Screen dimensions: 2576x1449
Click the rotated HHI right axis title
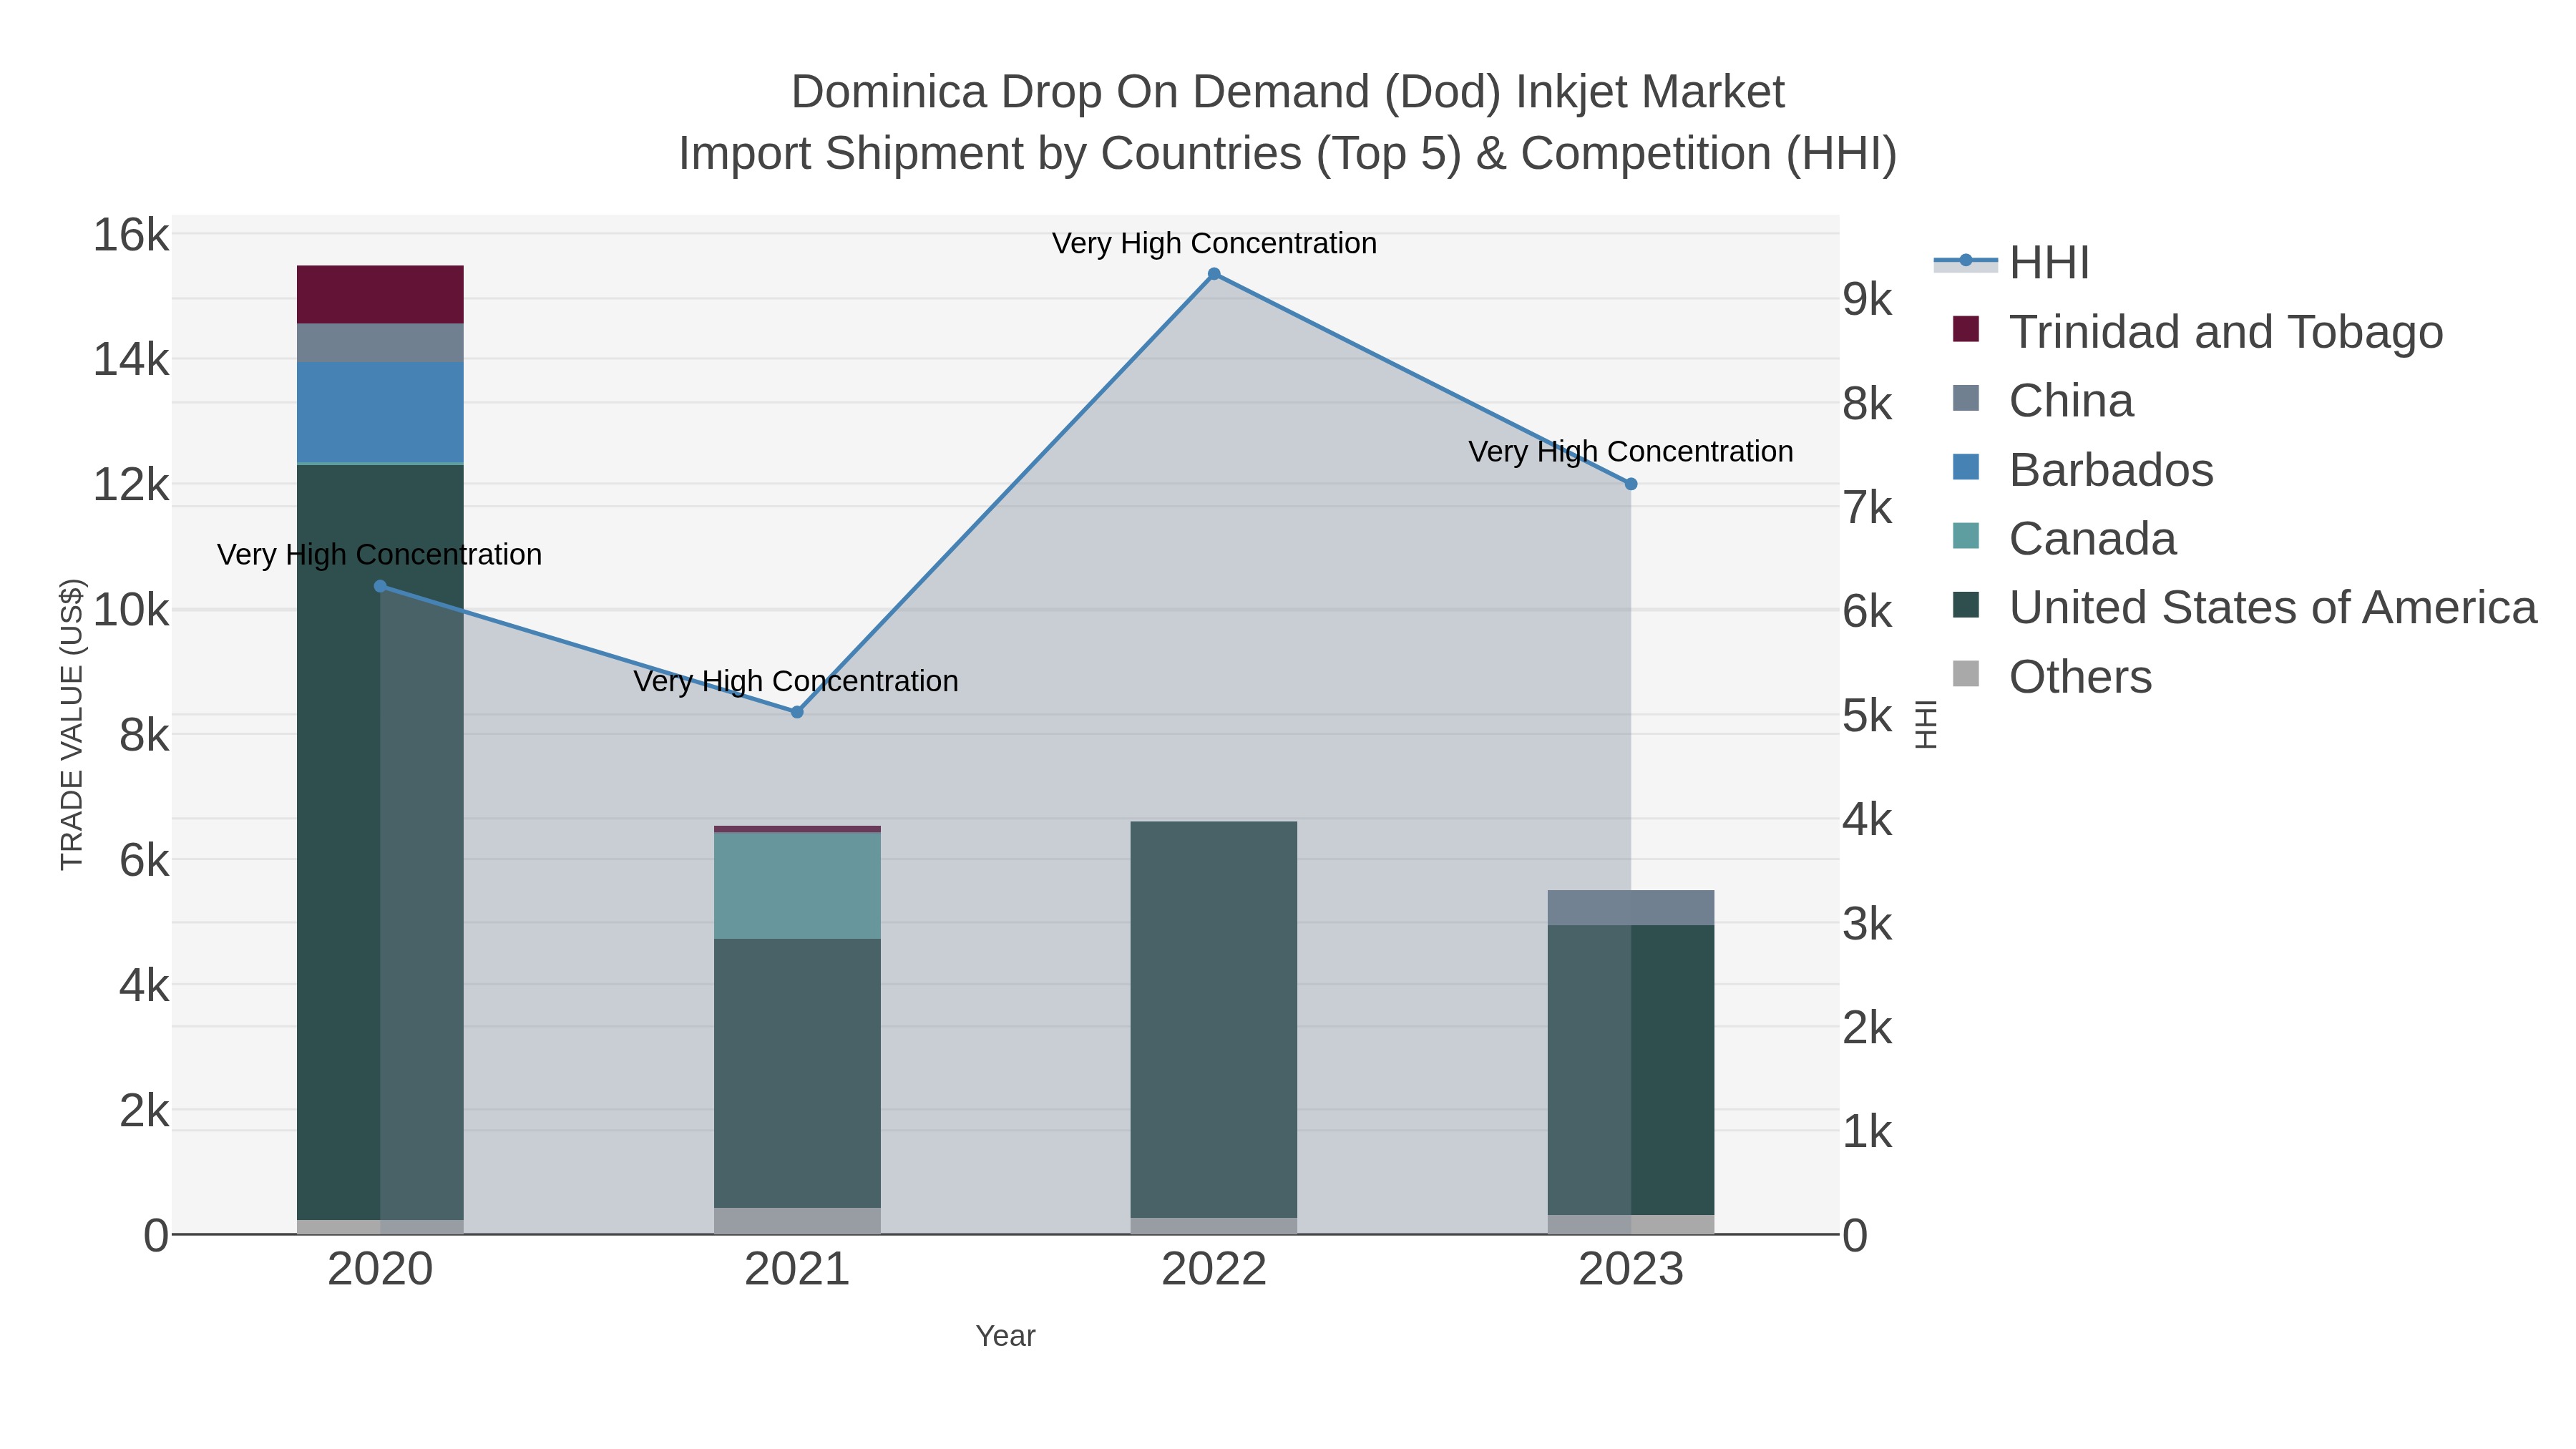[x=1926, y=724]
